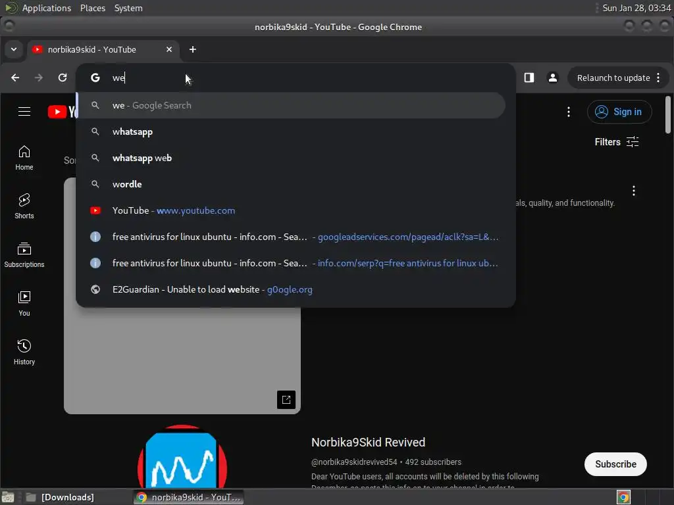Click the YouTube logo
The height and width of the screenshot is (505, 674).
click(x=63, y=112)
